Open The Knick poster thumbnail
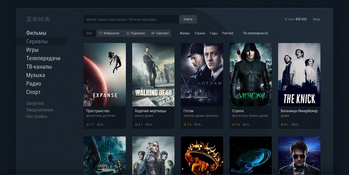 tap(299, 75)
